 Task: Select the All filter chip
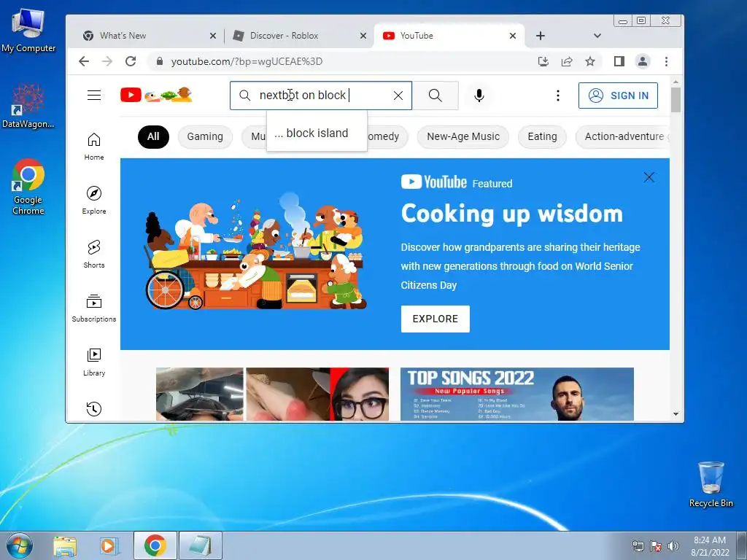(x=153, y=136)
